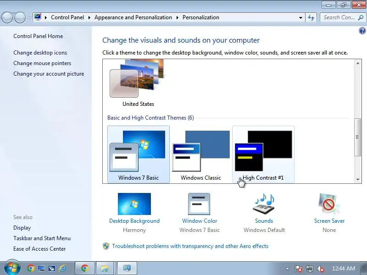
Task: Open Taskbar and Start Menu link
Action: tap(42, 238)
